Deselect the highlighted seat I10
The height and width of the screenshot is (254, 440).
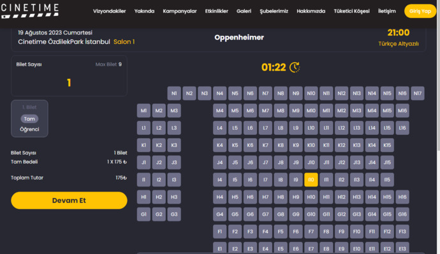311,180
